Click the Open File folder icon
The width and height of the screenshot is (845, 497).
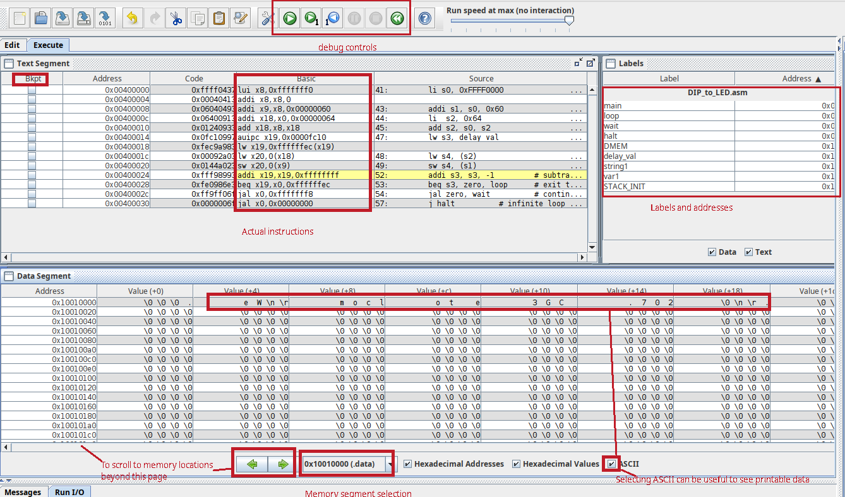tap(41, 18)
